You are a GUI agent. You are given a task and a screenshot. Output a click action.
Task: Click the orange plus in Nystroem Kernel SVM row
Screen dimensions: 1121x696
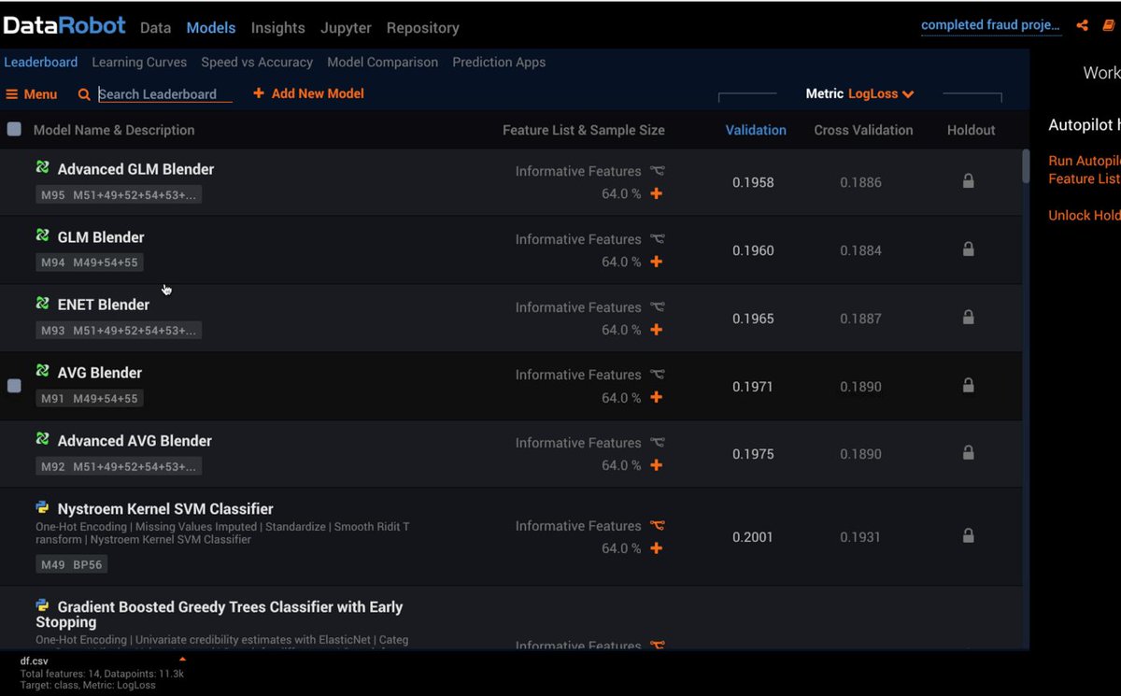coord(656,548)
